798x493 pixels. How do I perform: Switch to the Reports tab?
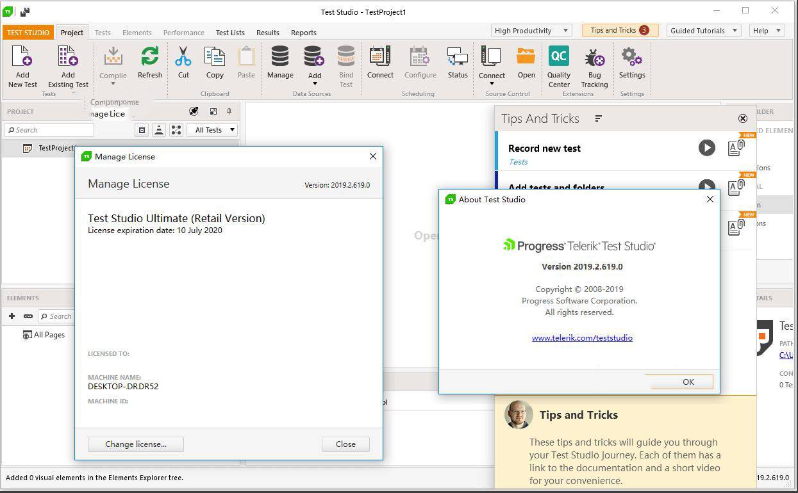(304, 33)
